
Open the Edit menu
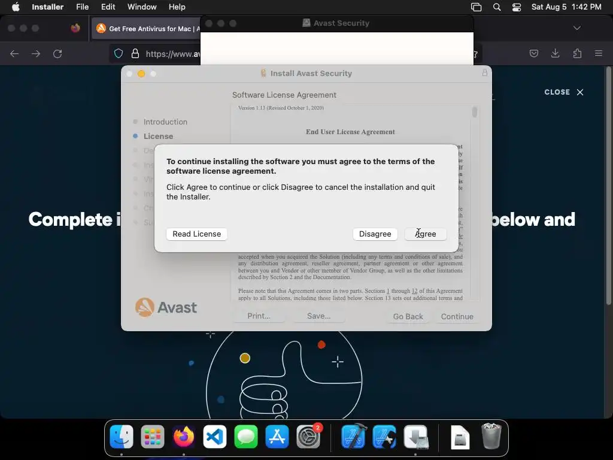(108, 7)
